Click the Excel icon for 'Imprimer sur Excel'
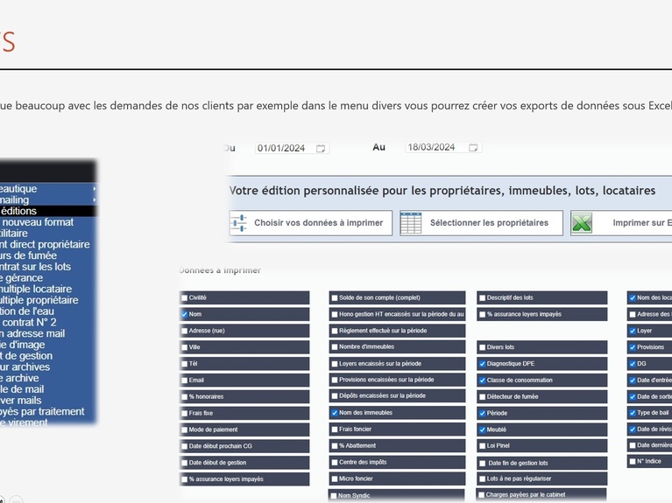Viewport: 672px width, 503px height. click(x=582, y=223)
